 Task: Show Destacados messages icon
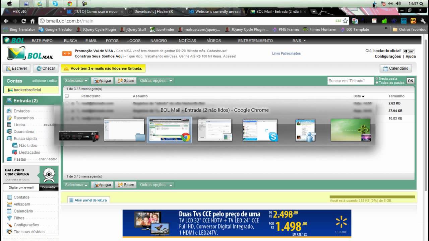click(x=15, y=152)
